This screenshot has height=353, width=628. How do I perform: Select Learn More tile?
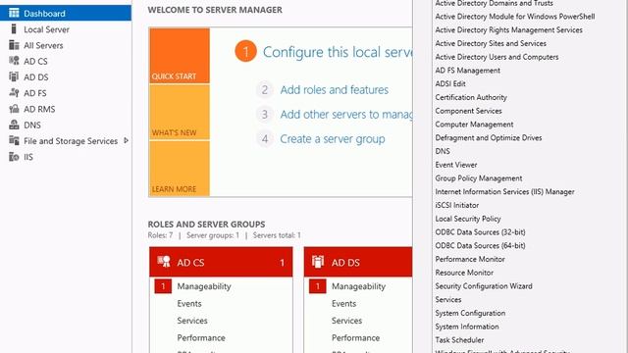point(180,169)
